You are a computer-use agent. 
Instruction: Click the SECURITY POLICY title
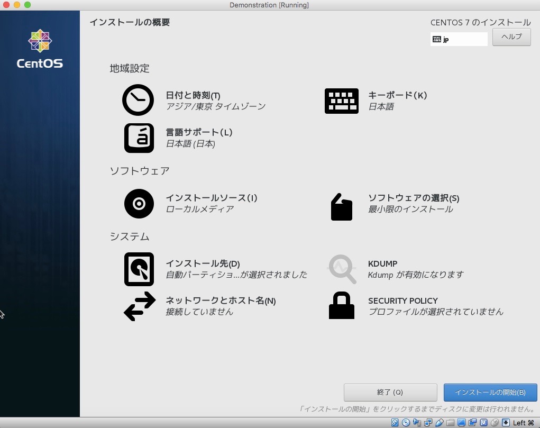pyautogui.click(x=403, y=300)
